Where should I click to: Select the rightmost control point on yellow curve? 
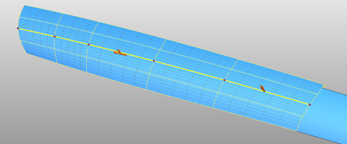(310, 105)
